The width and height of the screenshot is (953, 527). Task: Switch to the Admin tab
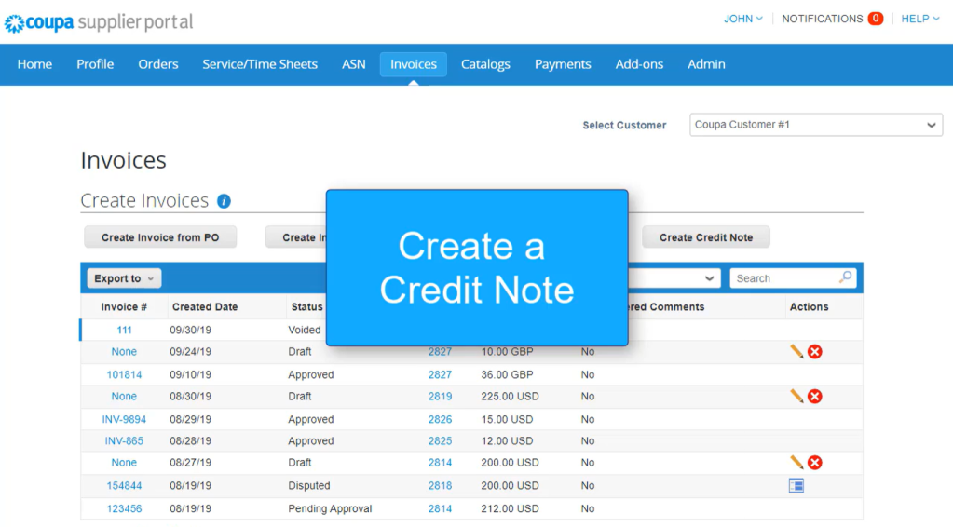[x=706, y=63]
